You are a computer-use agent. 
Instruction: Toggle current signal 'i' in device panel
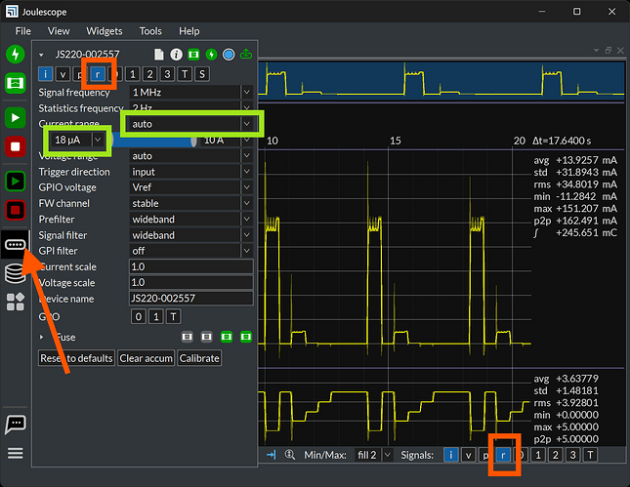[45, 74]
